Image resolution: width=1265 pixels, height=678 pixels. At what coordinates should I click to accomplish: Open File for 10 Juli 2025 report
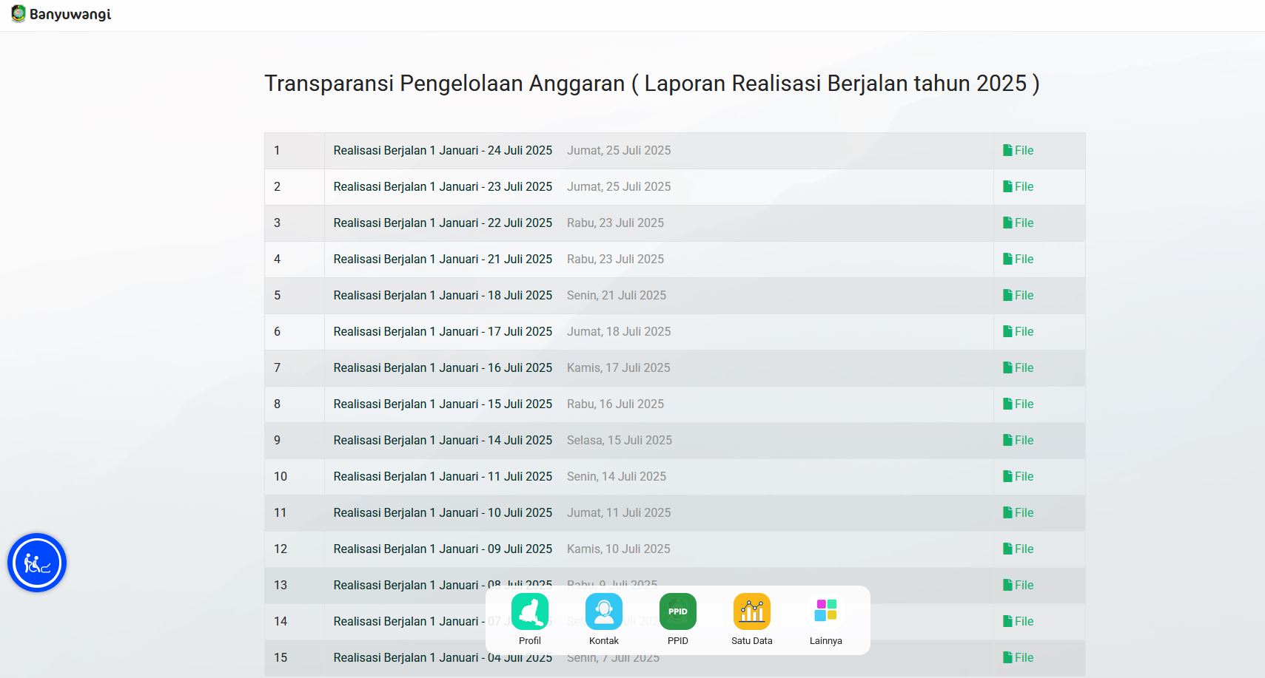(1019, 512)
